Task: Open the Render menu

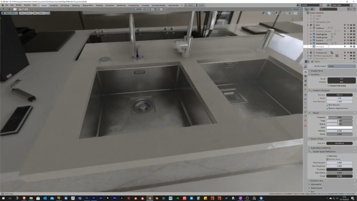Action: 19,5
